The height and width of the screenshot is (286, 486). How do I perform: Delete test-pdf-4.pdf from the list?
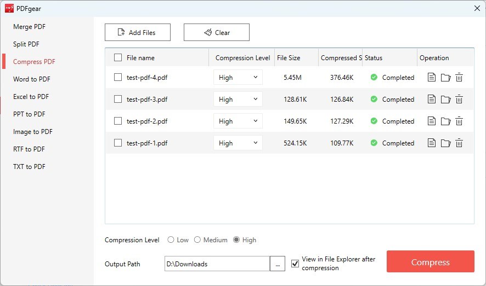pyautogui.click(x=459, y=78)
